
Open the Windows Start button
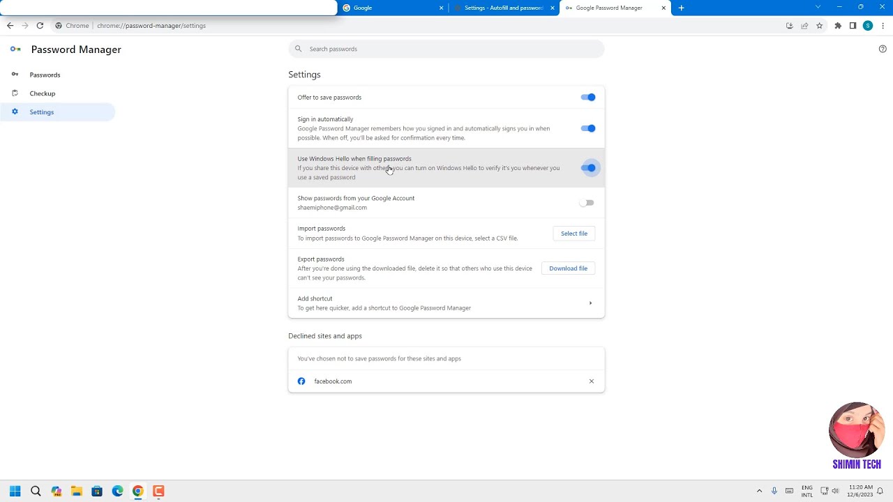[x=15, y=491]
